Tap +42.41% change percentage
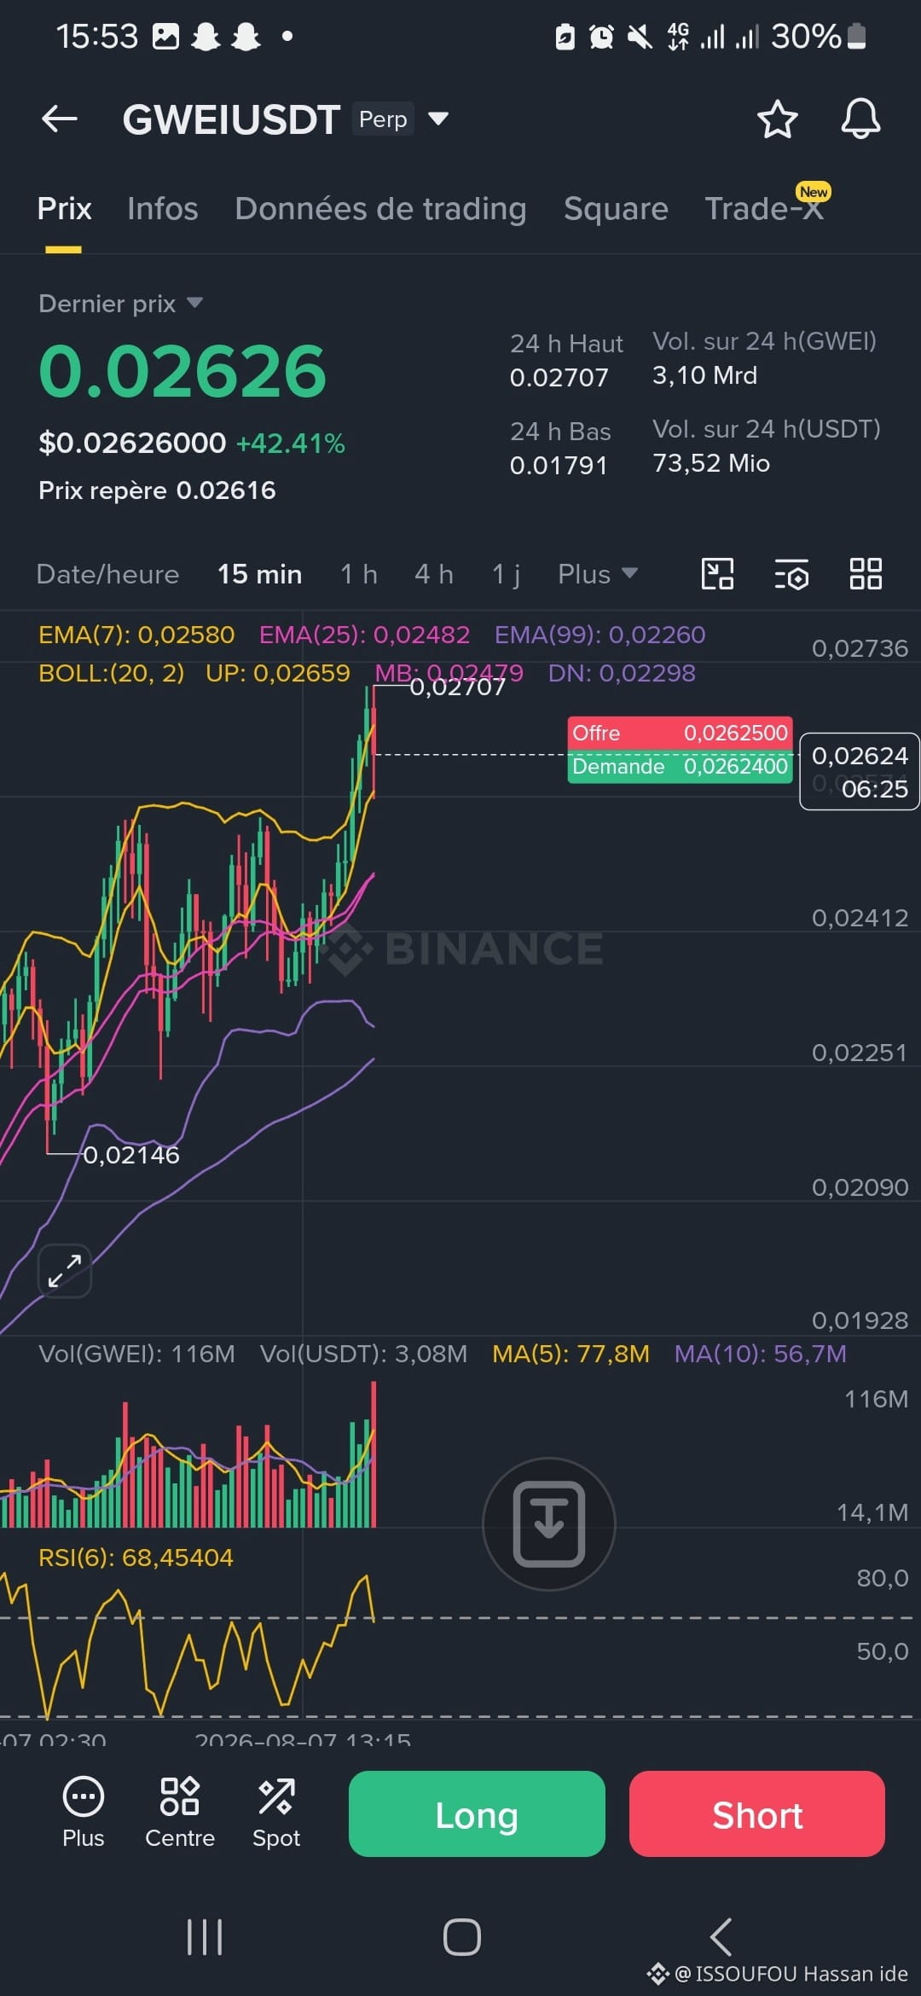Image resolution: width=921 pixels, height=1996 pixels. click(291, 444)
